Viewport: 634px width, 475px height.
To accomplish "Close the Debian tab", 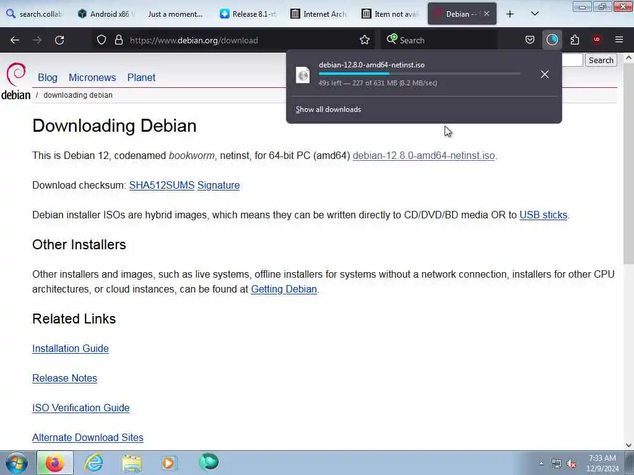I will 487,14.
